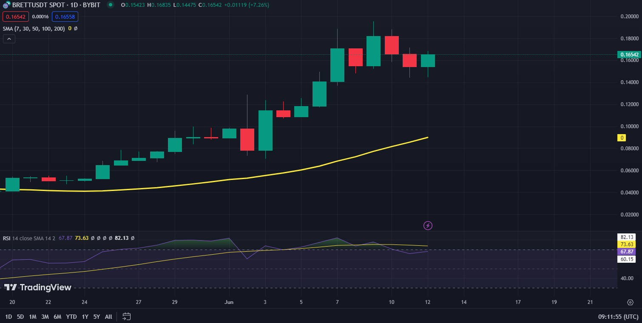
Task: Open the TradingView logo link
Action: point(38,287)
